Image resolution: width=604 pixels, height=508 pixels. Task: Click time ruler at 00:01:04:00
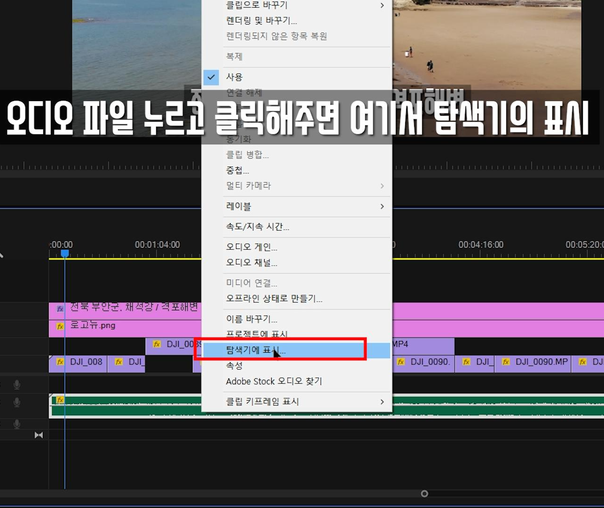(x=157, y=245)
